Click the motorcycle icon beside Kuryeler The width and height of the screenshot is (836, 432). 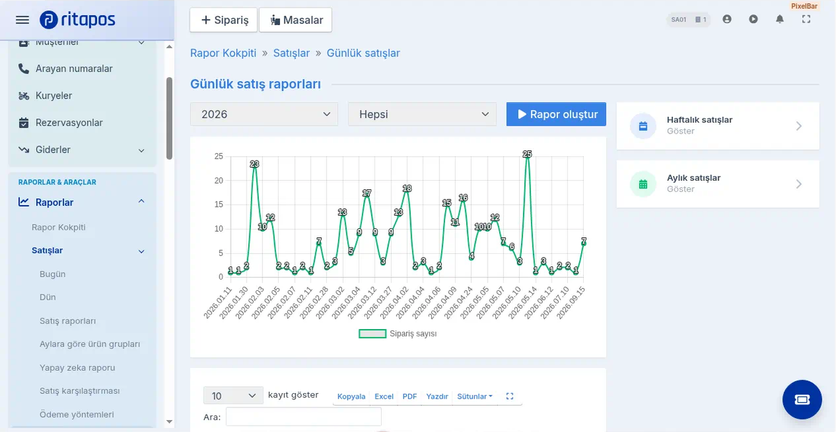24,96
